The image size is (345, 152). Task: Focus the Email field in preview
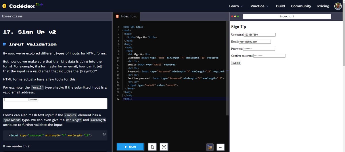coord(255,42)
